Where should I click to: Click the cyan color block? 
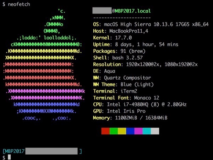point(147,131)
